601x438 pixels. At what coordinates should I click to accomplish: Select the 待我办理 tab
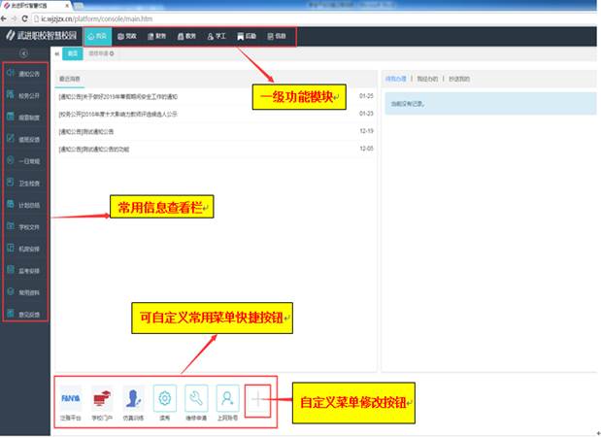click(x=395, y=79)
